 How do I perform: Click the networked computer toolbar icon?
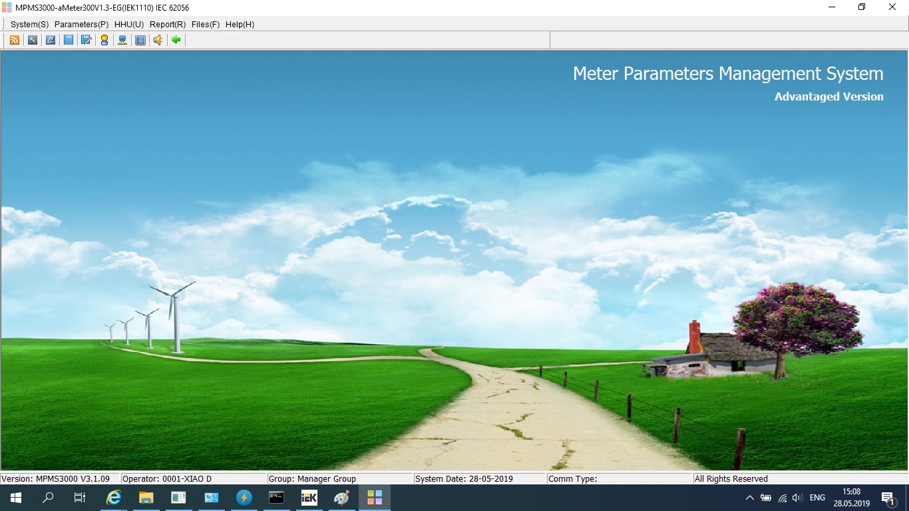pos(122,40)
